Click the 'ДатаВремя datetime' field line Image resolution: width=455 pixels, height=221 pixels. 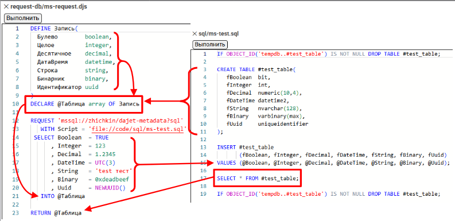[x=76, y=62]
